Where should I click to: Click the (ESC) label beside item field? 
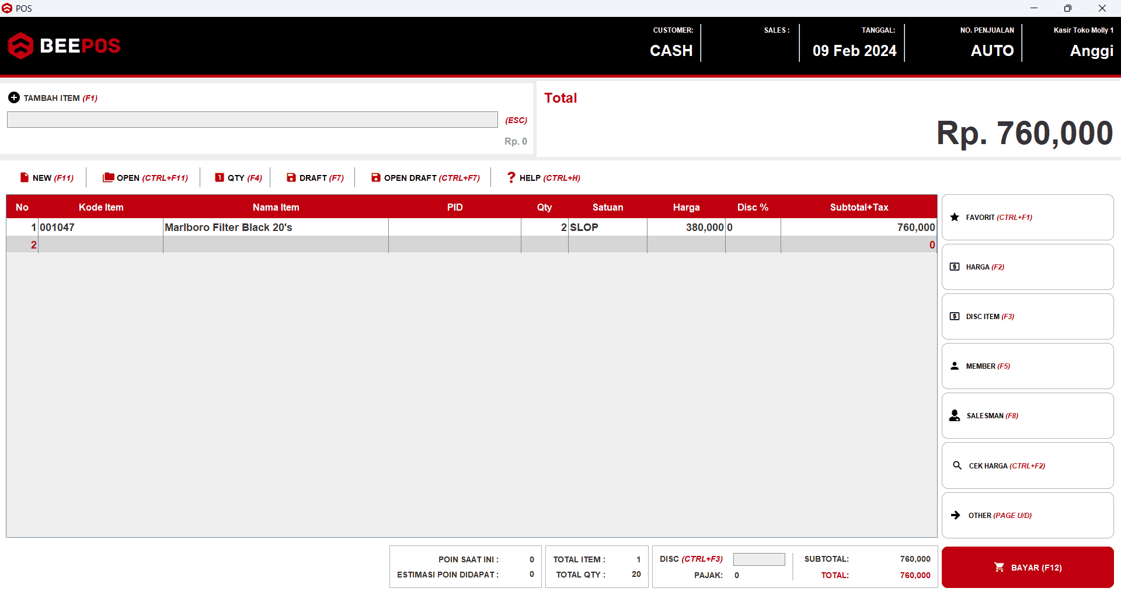516,120
